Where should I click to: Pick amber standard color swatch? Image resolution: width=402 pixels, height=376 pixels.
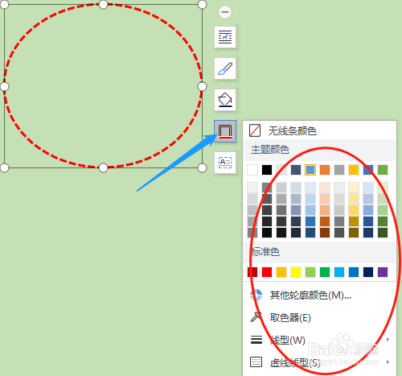point(281,272)
